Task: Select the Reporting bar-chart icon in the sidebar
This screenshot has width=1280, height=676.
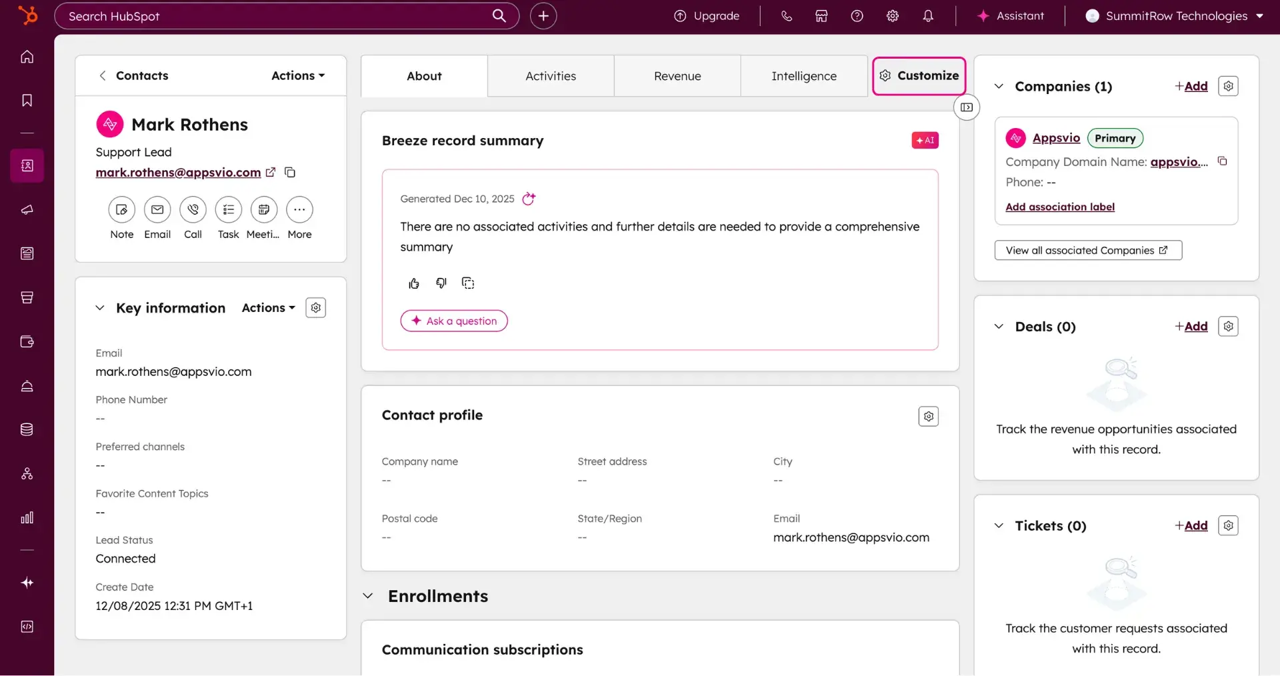Action: (27, 517)
